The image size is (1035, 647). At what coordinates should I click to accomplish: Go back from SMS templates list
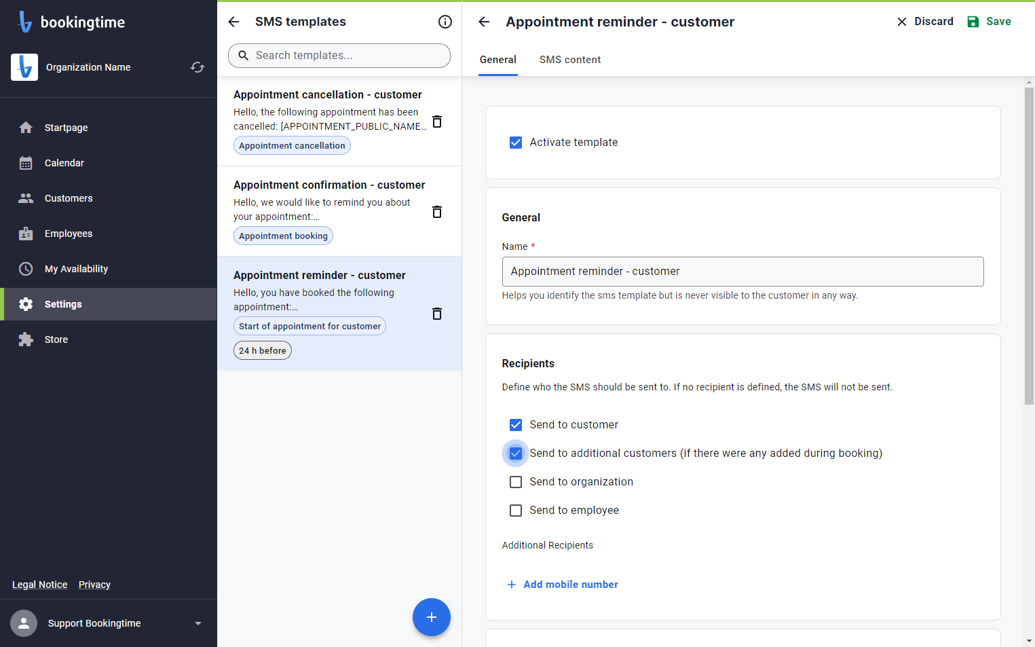tap(233, 22)
